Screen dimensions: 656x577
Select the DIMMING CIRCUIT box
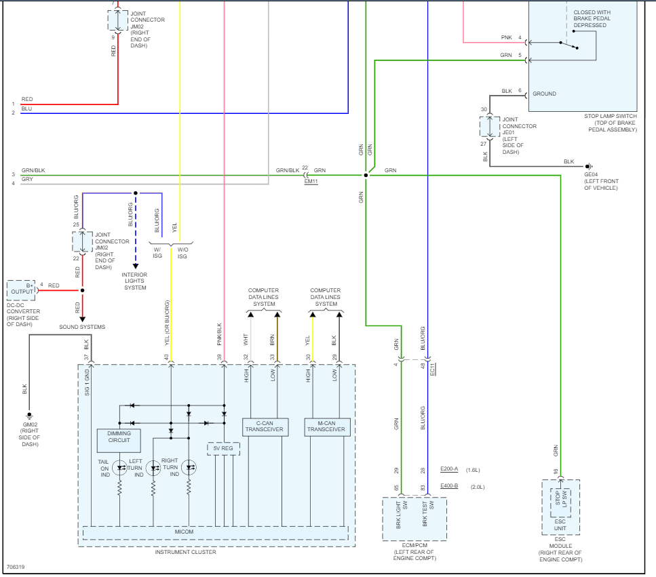coord(119,440)
